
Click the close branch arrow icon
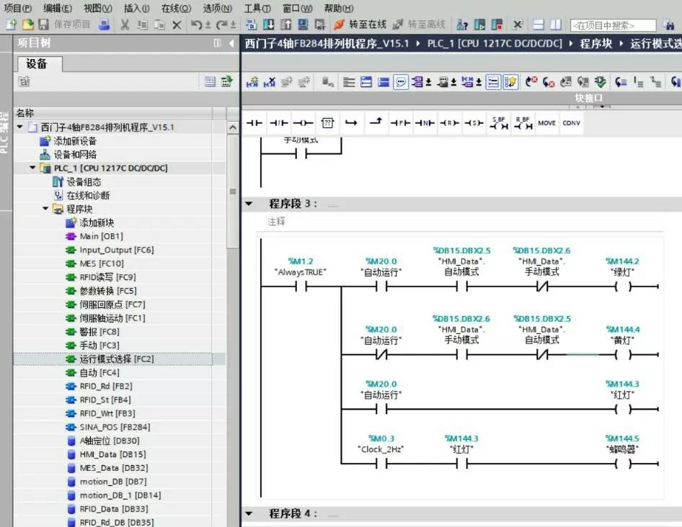[376, 122]
